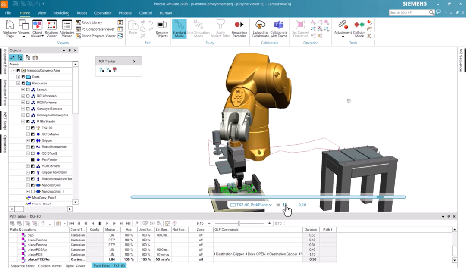Viewport: 466px width, 268px height.
Task: Open Sequence Editor tab
Action: (x=22, y=265)
